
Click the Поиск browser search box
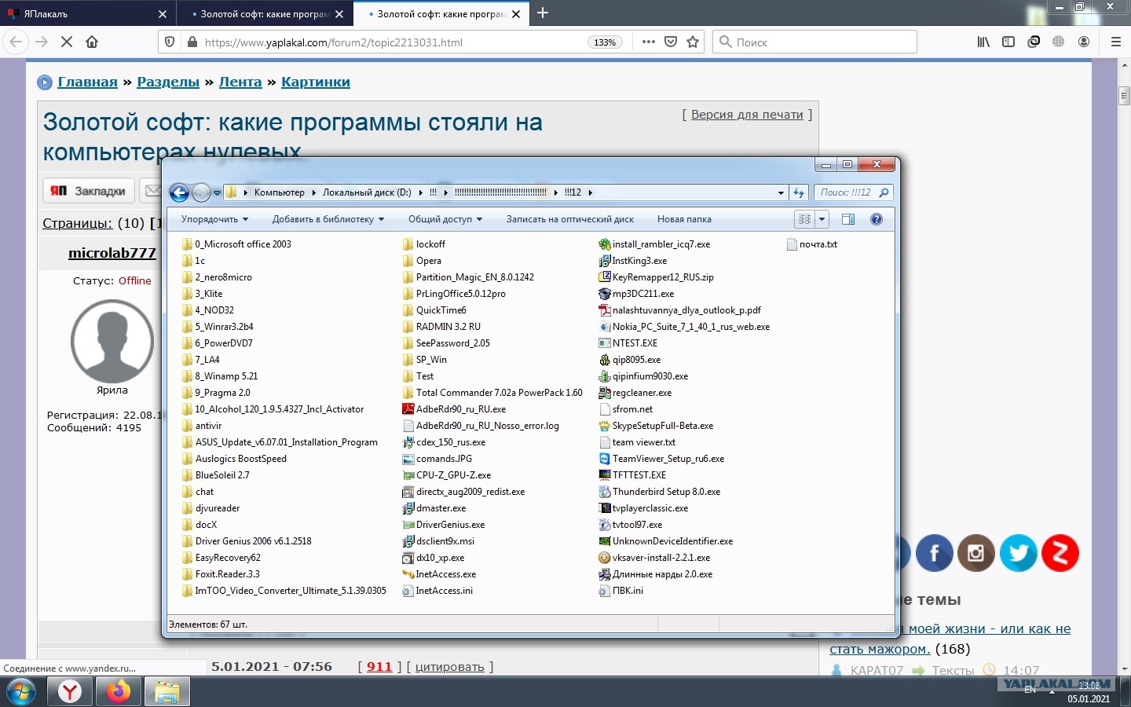[x=815, y=42]
